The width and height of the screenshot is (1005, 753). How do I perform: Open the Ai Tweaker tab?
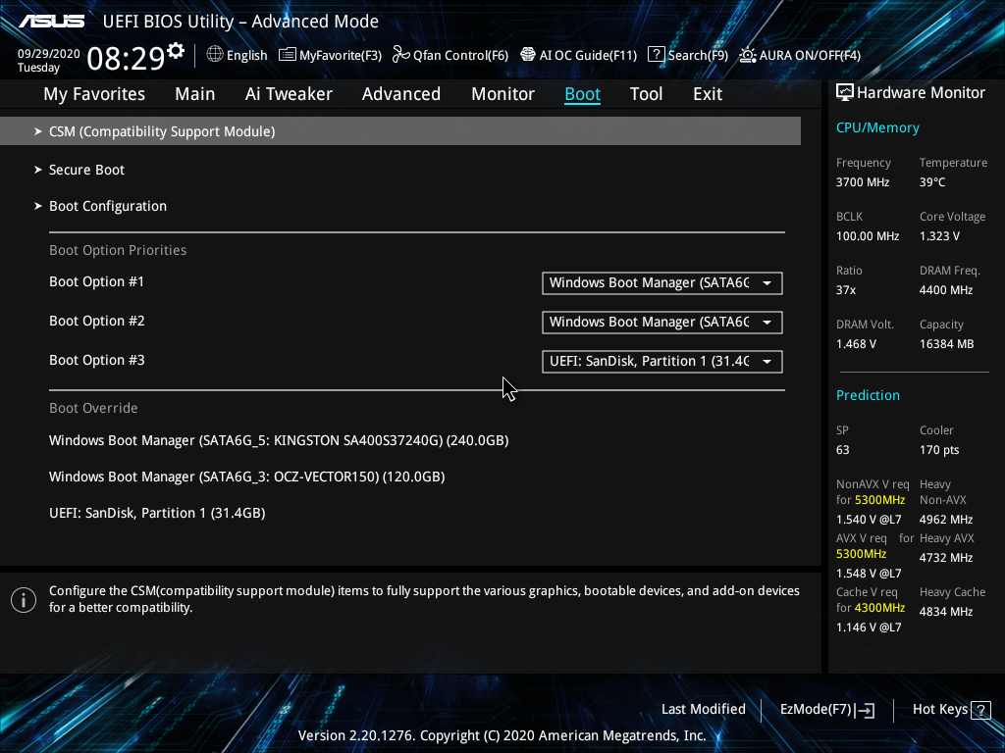pyautogui.click(x=289, y=94)
